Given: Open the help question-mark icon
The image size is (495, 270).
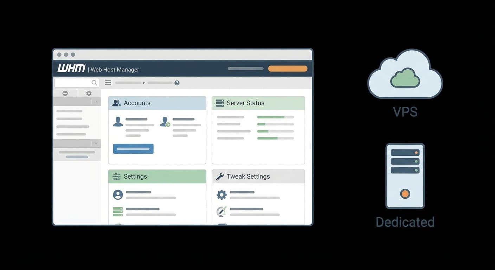Looking at the screenshot, I should 177,83.
